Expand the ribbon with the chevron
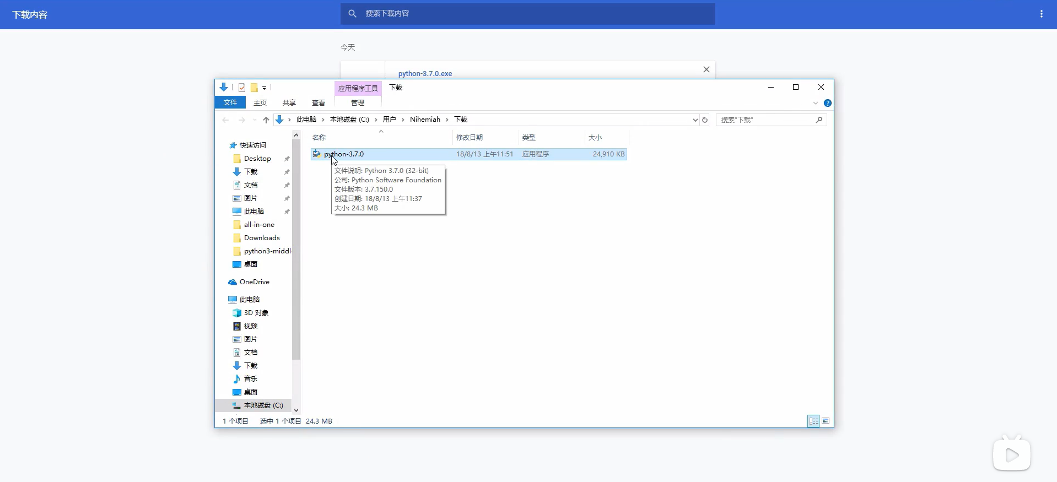Screen dimensions: 1057x482 815,103
